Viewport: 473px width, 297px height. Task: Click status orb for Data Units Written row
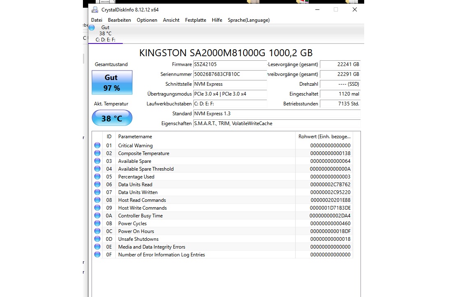point(97,192)
